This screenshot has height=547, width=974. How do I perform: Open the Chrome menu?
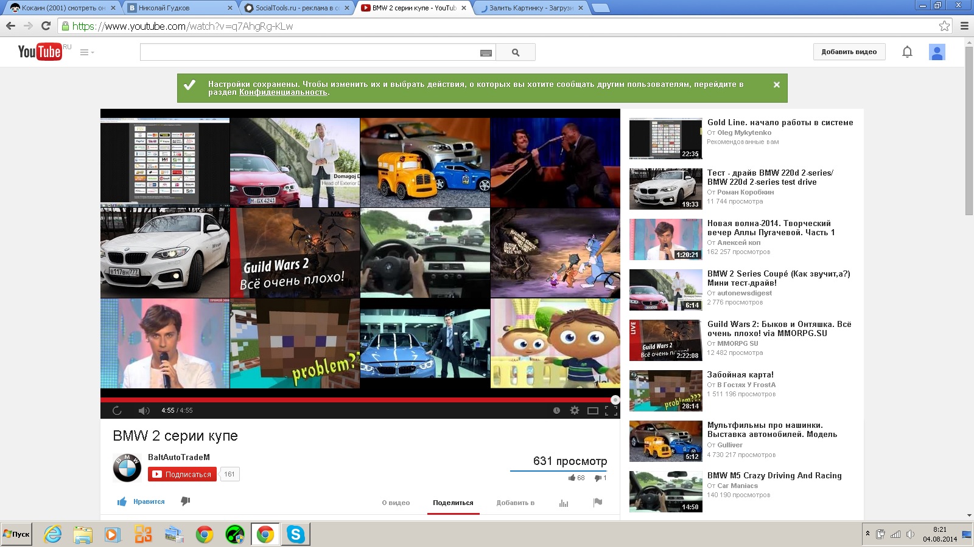coord(964,26)
